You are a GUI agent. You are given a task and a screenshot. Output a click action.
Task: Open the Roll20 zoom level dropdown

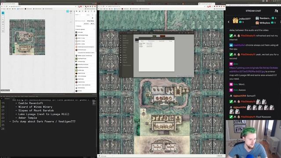71,11
